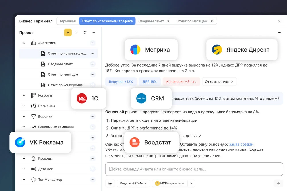Click the Бизнес Терминал title
The image size is (287, 191).
tap(36, 21)
